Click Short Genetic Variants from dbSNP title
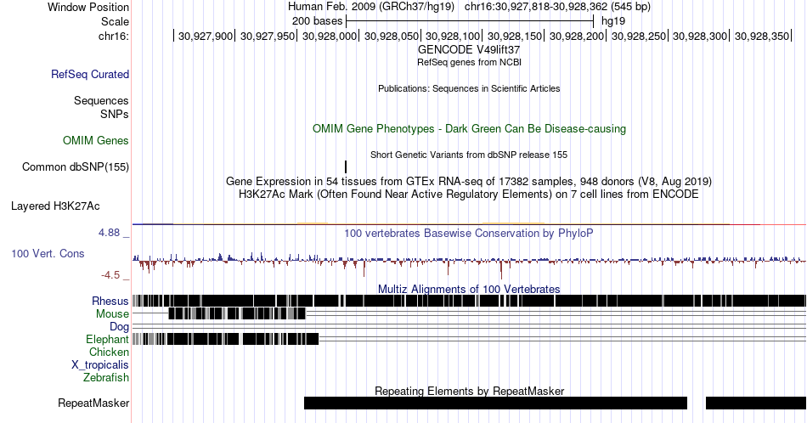The image size is (807, 423). click(469, 155)
